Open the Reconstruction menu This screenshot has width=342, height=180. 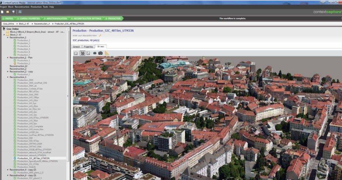pos(22,7)
